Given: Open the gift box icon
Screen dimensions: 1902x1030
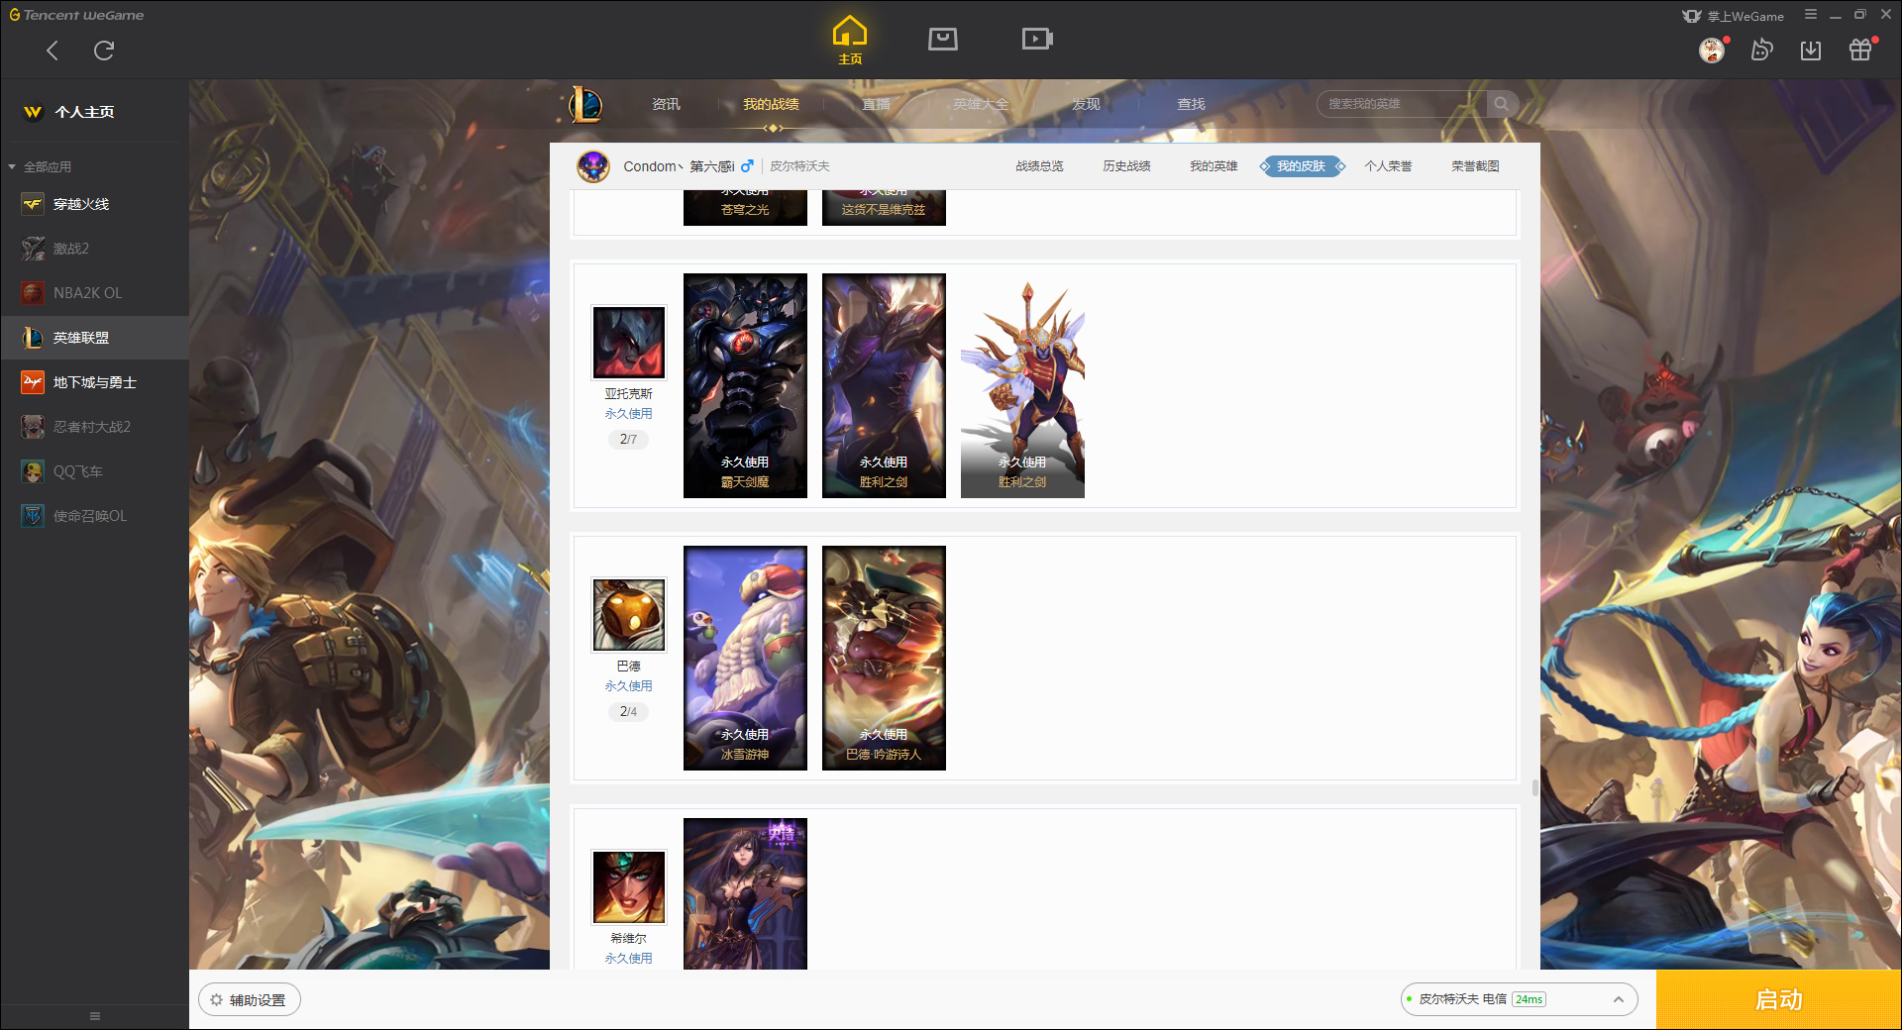Looking at the screenshot, I should tap(1860, 50).
